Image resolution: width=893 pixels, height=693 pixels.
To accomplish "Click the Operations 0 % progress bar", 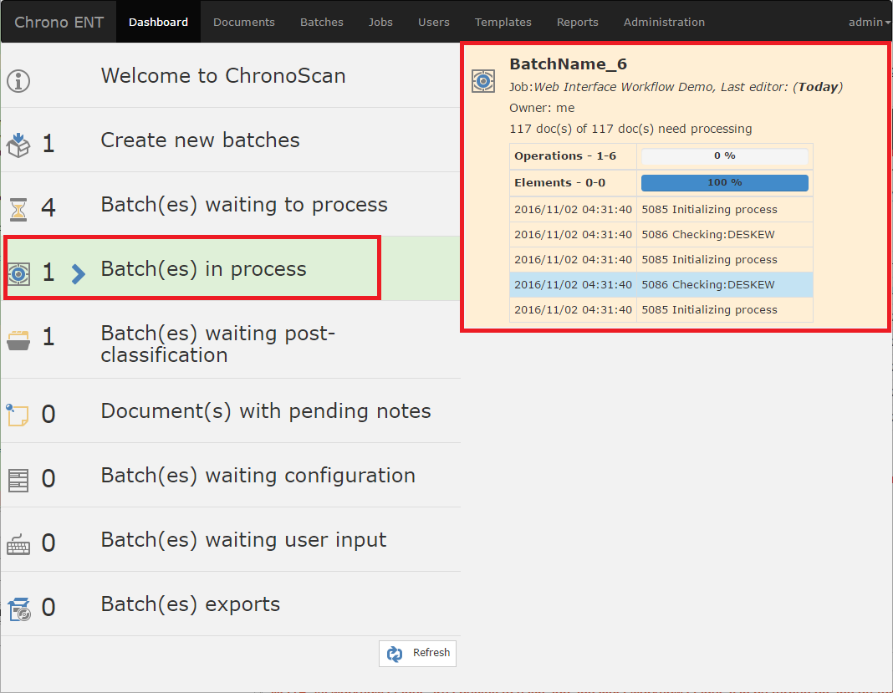I will 724,156.
